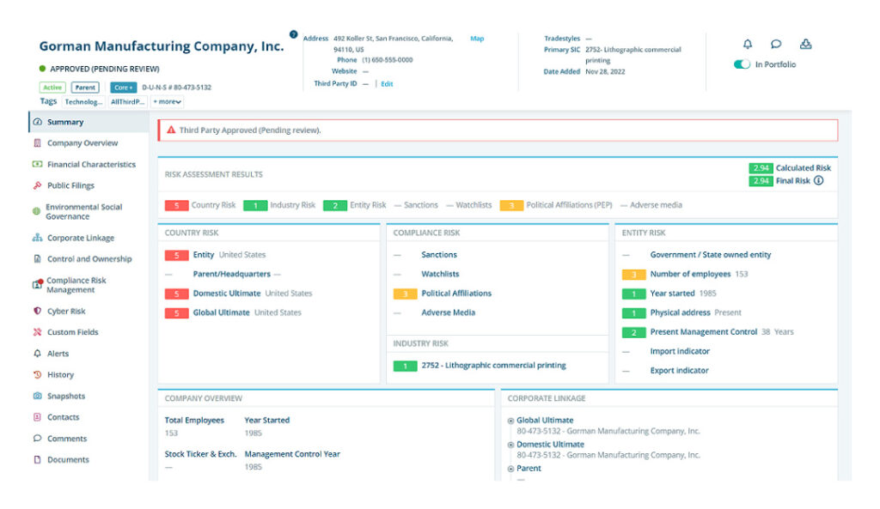Click the Country Risk score 5 badge
Image resolution: width=880 pixels, height=509 pixels.
[x=176, y=206]
